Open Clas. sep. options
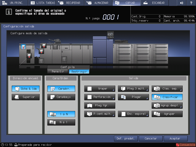 167,89
